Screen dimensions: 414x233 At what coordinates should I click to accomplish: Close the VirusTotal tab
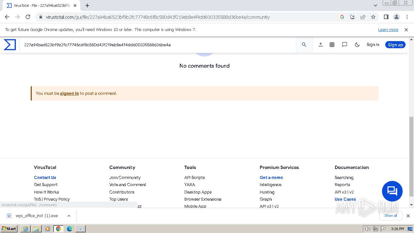tap(75, 6)
